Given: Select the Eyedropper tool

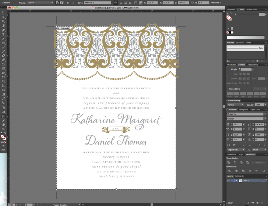Looking at the screenshot, I should point(3,99).
